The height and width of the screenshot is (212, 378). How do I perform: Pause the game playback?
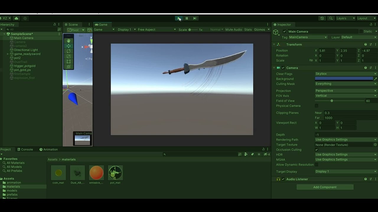pos(187,18)
